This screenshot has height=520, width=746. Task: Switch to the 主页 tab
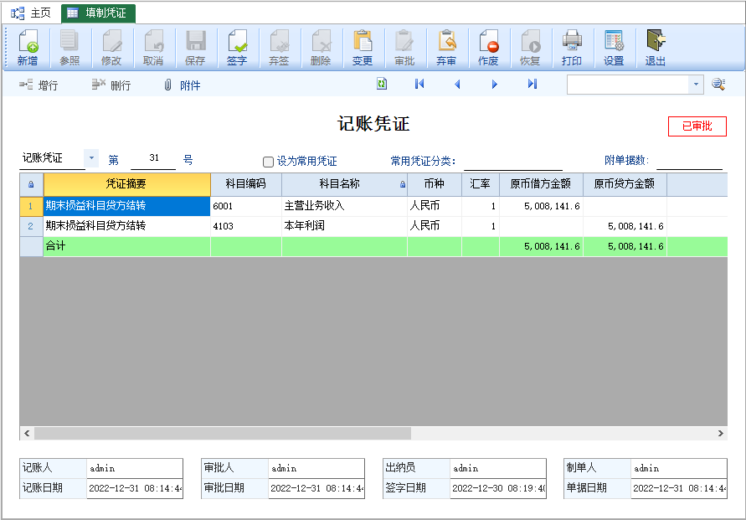tap(31, 13)
